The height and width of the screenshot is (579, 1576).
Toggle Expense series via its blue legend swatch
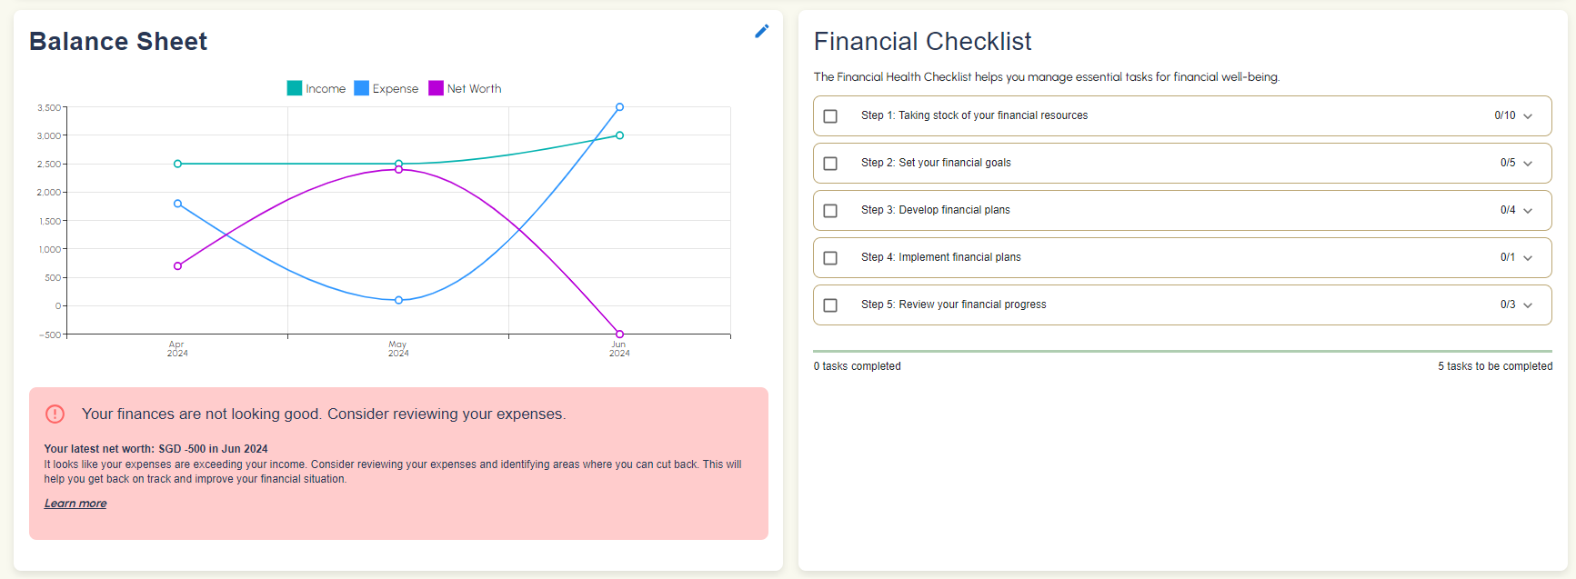point(361,88)
